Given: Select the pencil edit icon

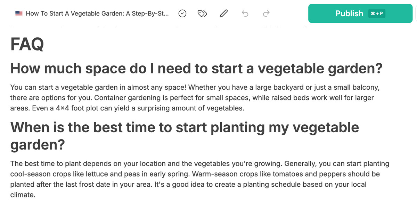Looking at the screenshot, I should (x=224, y=14).
